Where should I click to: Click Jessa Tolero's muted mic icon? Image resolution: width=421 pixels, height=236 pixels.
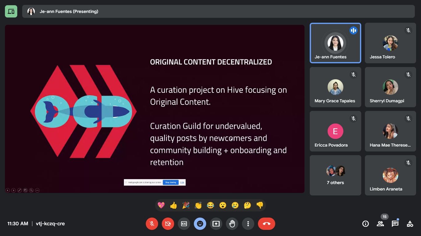[x=408, y=30]
